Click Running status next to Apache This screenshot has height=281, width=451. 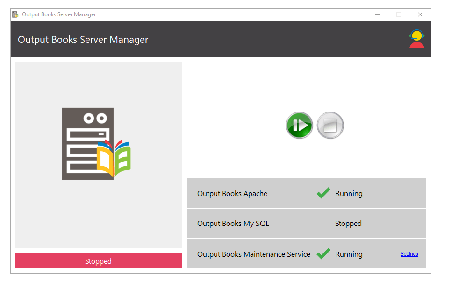(x=349, y=194)
